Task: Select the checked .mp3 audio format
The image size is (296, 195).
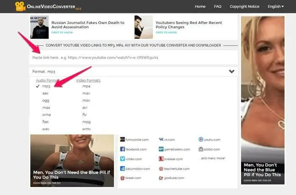Action: [46, 86]
